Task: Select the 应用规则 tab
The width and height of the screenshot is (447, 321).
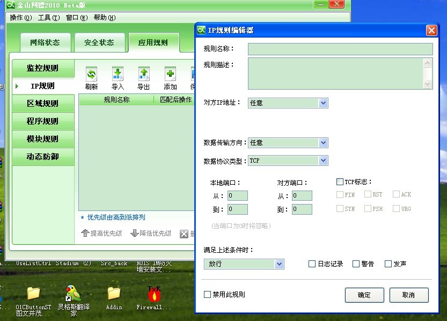Action: 153,42
